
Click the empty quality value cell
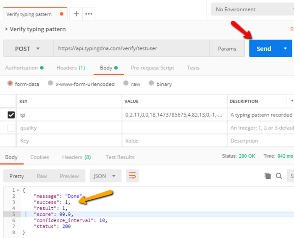coord(175,128)
